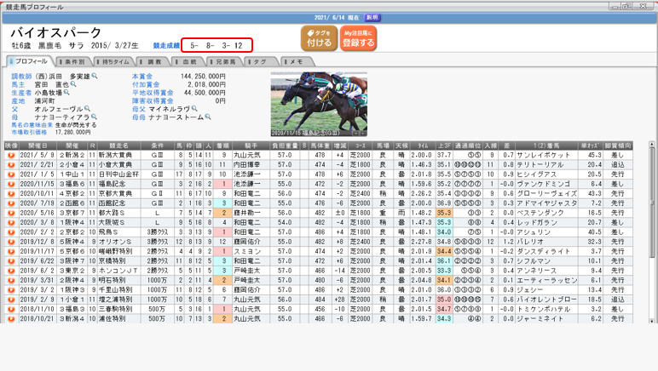
Task: Select the 血統 tab
Action: pos(188,62)
